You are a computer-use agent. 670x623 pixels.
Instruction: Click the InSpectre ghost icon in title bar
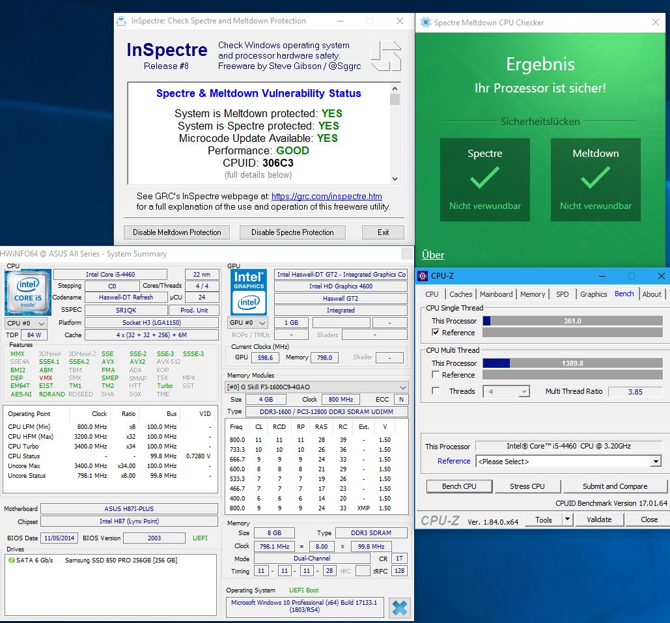121,21
